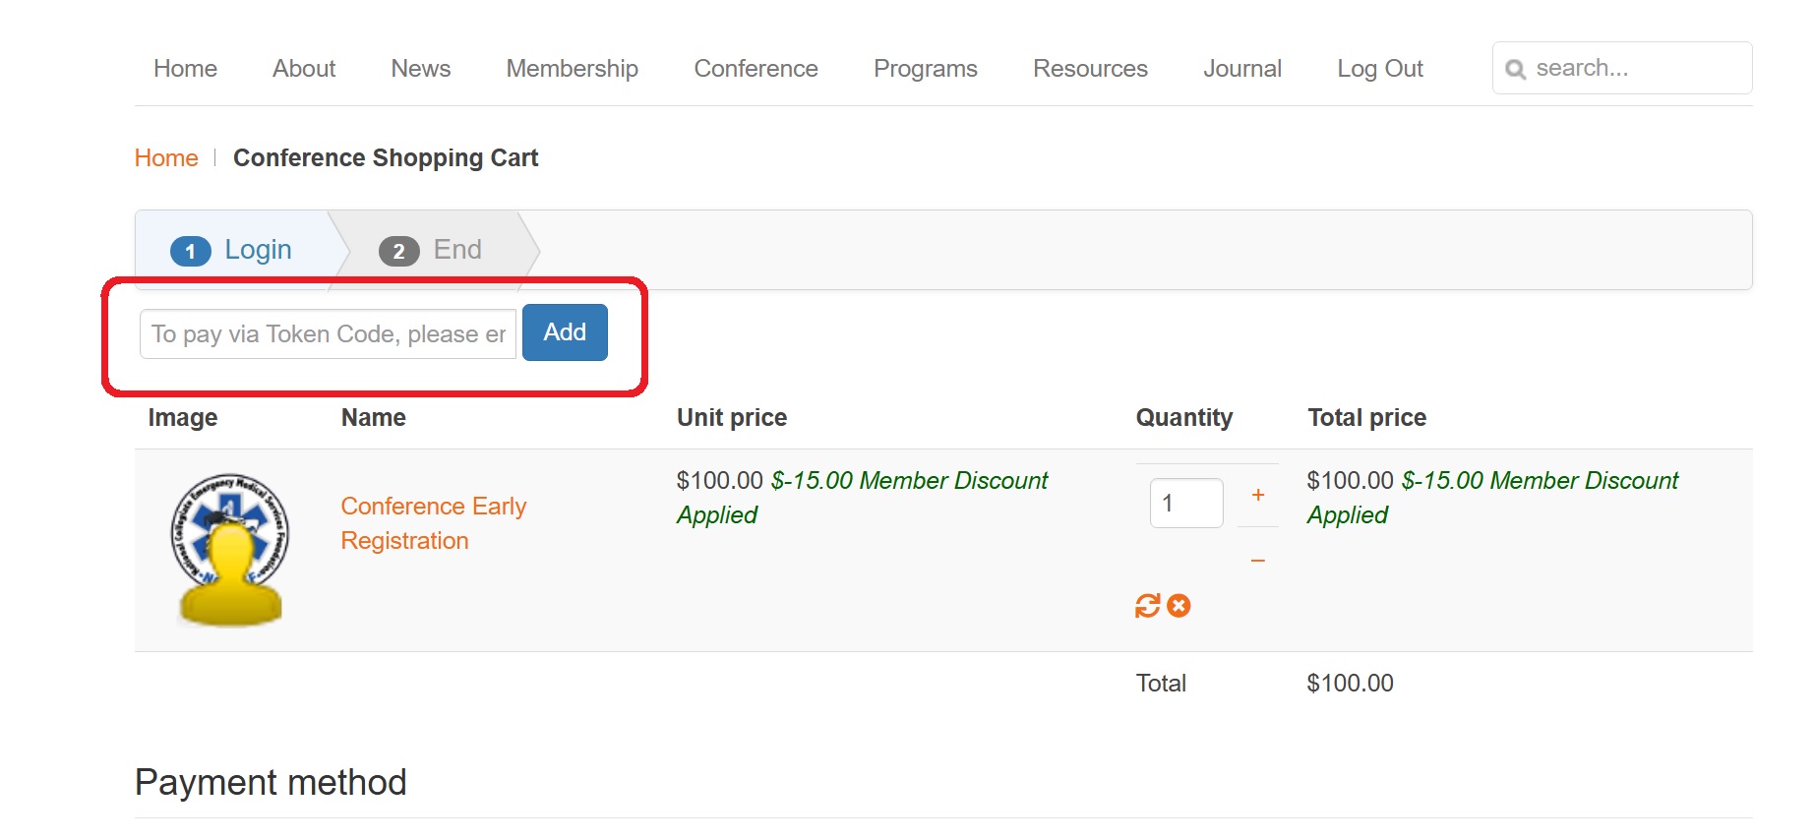Screen dimensions: 1814x840
Task: Decrease quantity with the minus button
Action: coord(1258,560)
